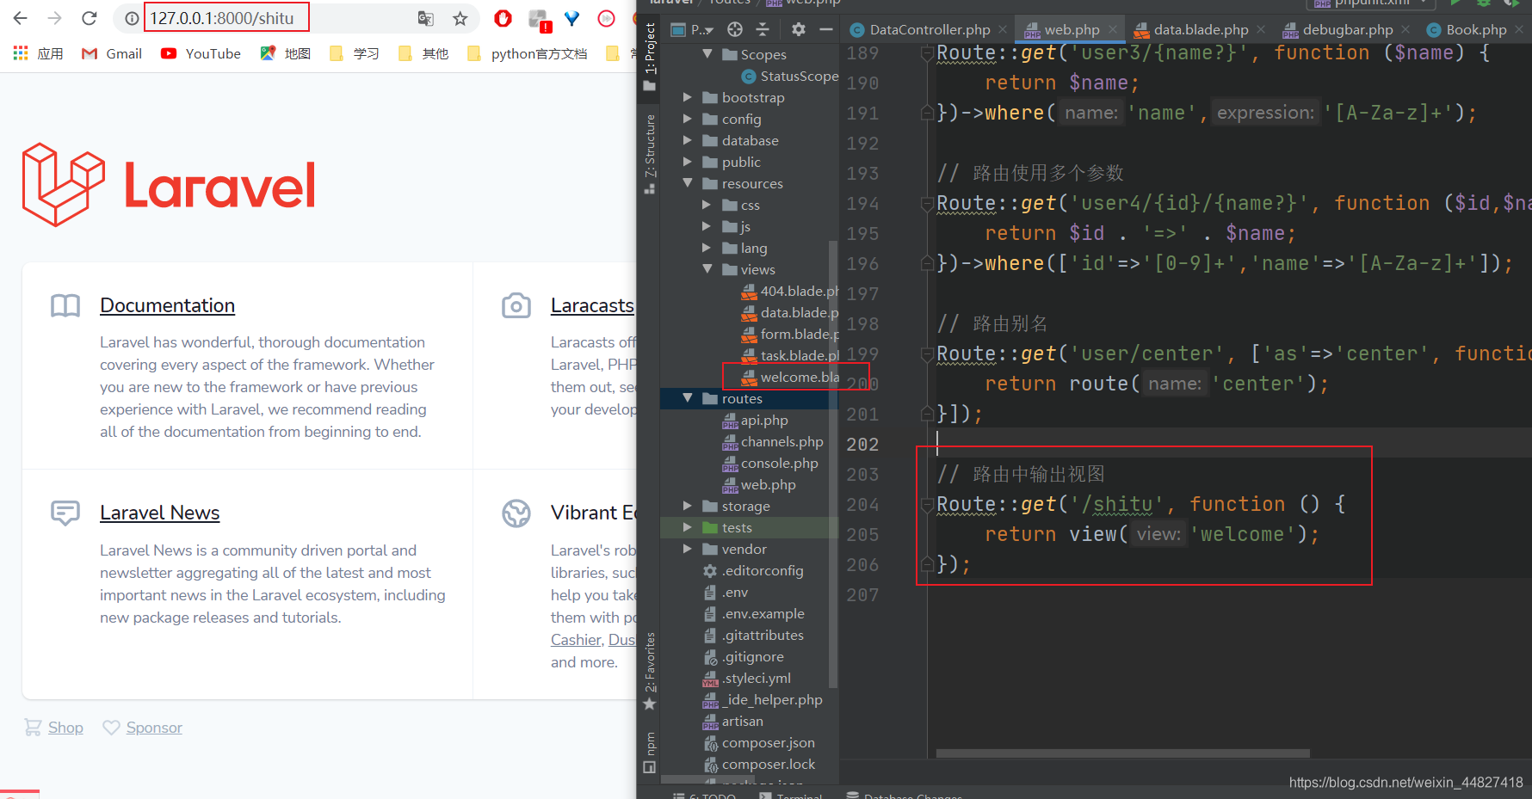Select welcome.blade.php in project tree
Image resolution: width=1532 pixels, height=799 pixels.
click(x=790, y=377)
